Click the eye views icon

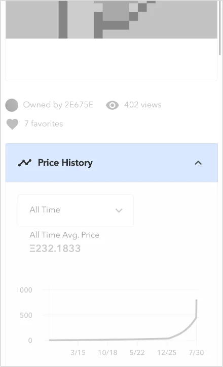click(112, 105)
